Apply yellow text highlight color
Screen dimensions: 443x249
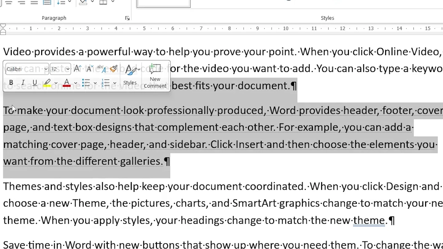tap(47, 83)
